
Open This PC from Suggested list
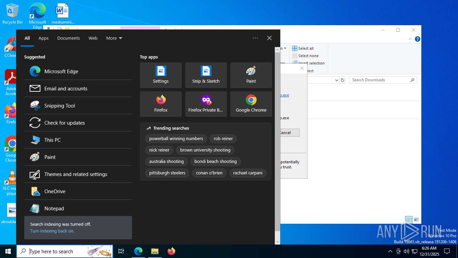click(78, 140)
